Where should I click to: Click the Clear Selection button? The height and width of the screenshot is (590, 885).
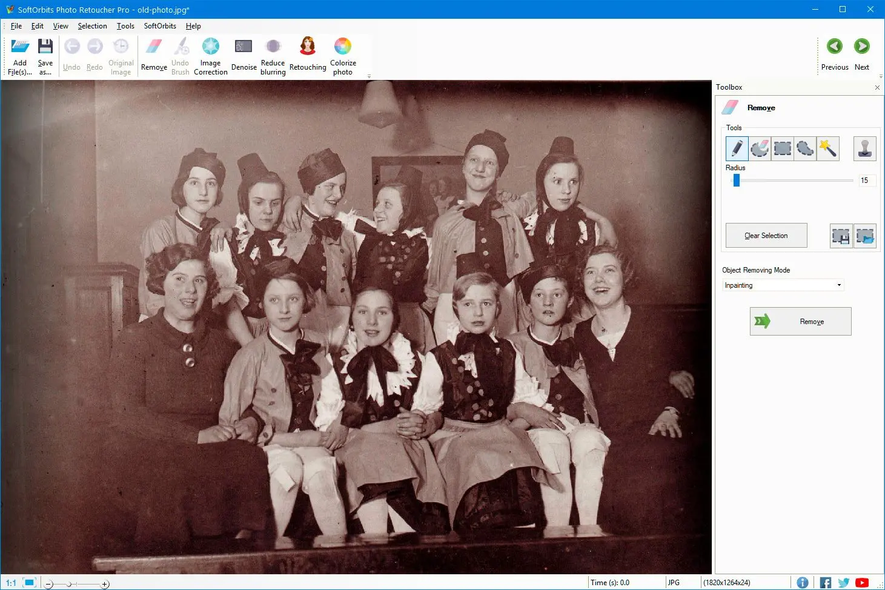click(766, 236)
